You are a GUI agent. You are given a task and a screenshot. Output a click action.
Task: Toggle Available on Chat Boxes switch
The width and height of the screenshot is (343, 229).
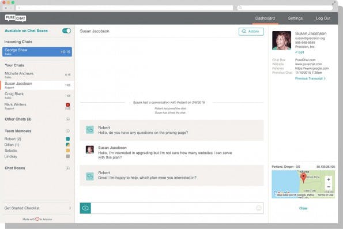point(66,31)
